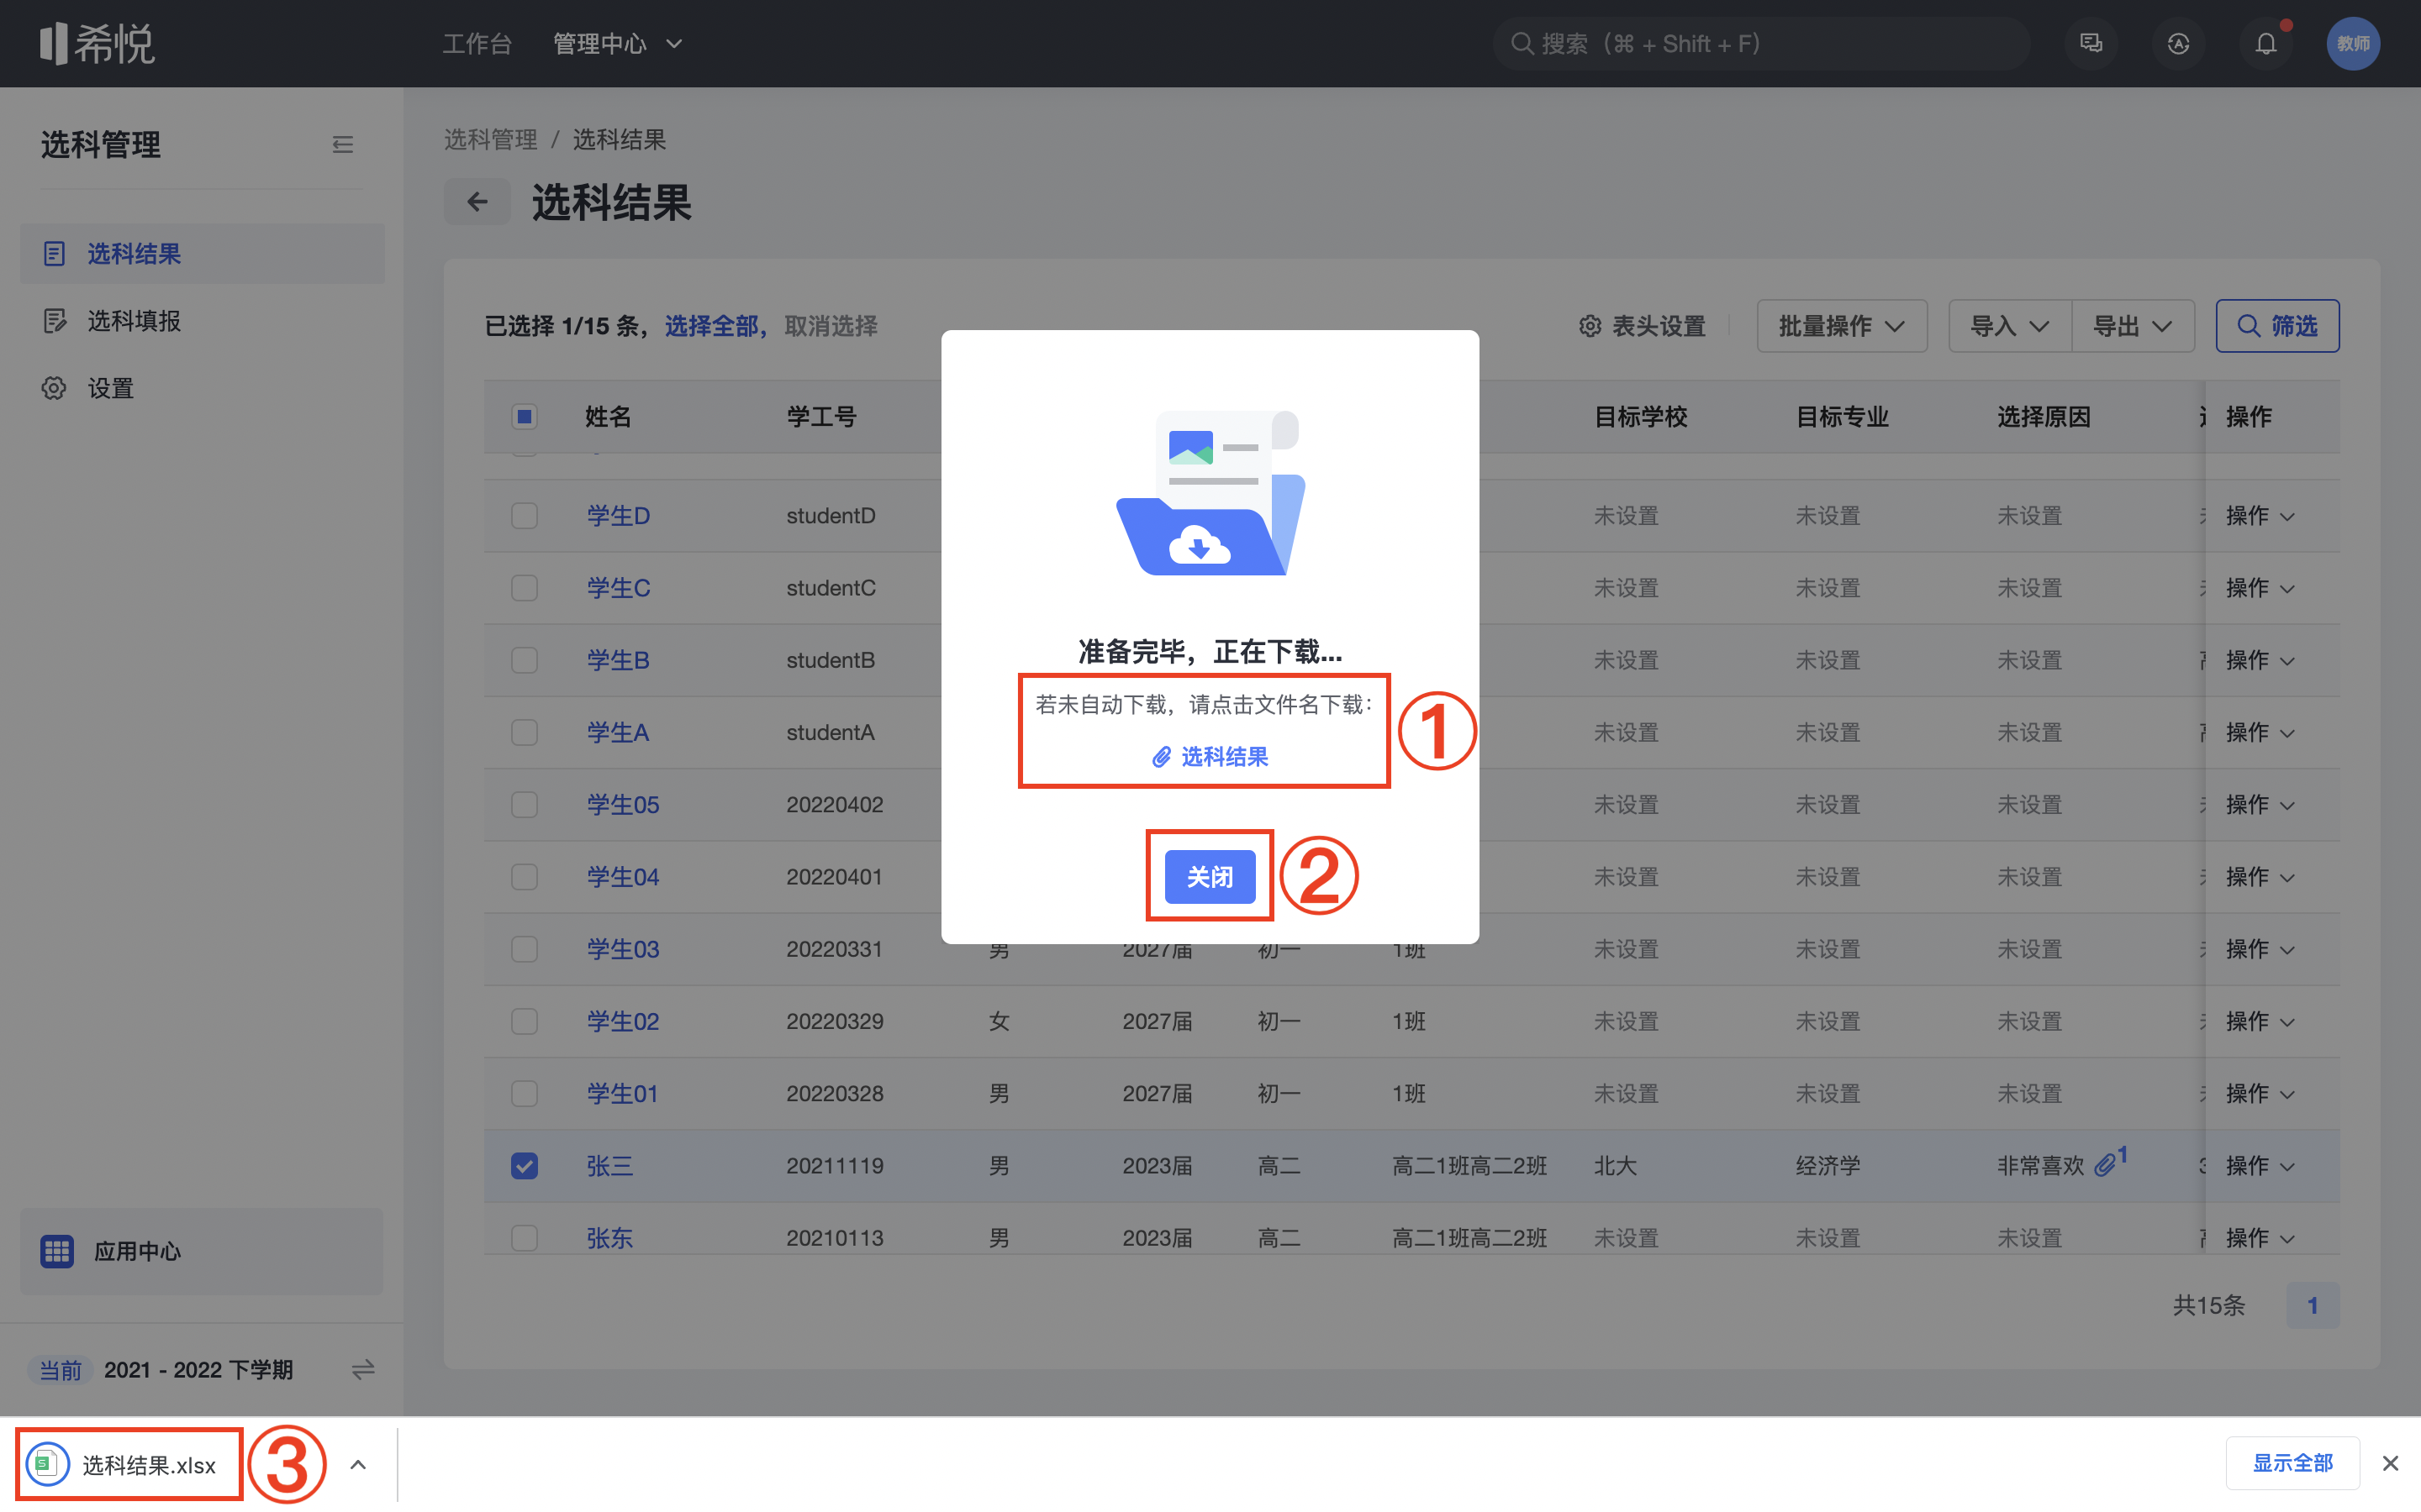This screenshot has width=2421, height=1512.
Task: Go back with the left arrow button
Action: pyautogui.click(x=477, y=202)
